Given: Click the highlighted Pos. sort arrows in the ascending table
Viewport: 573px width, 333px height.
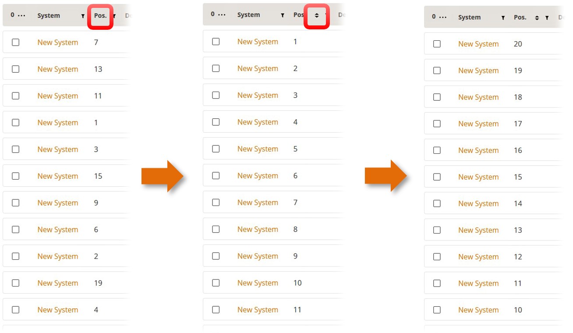Looking at the screenshot, I should 317,15.
